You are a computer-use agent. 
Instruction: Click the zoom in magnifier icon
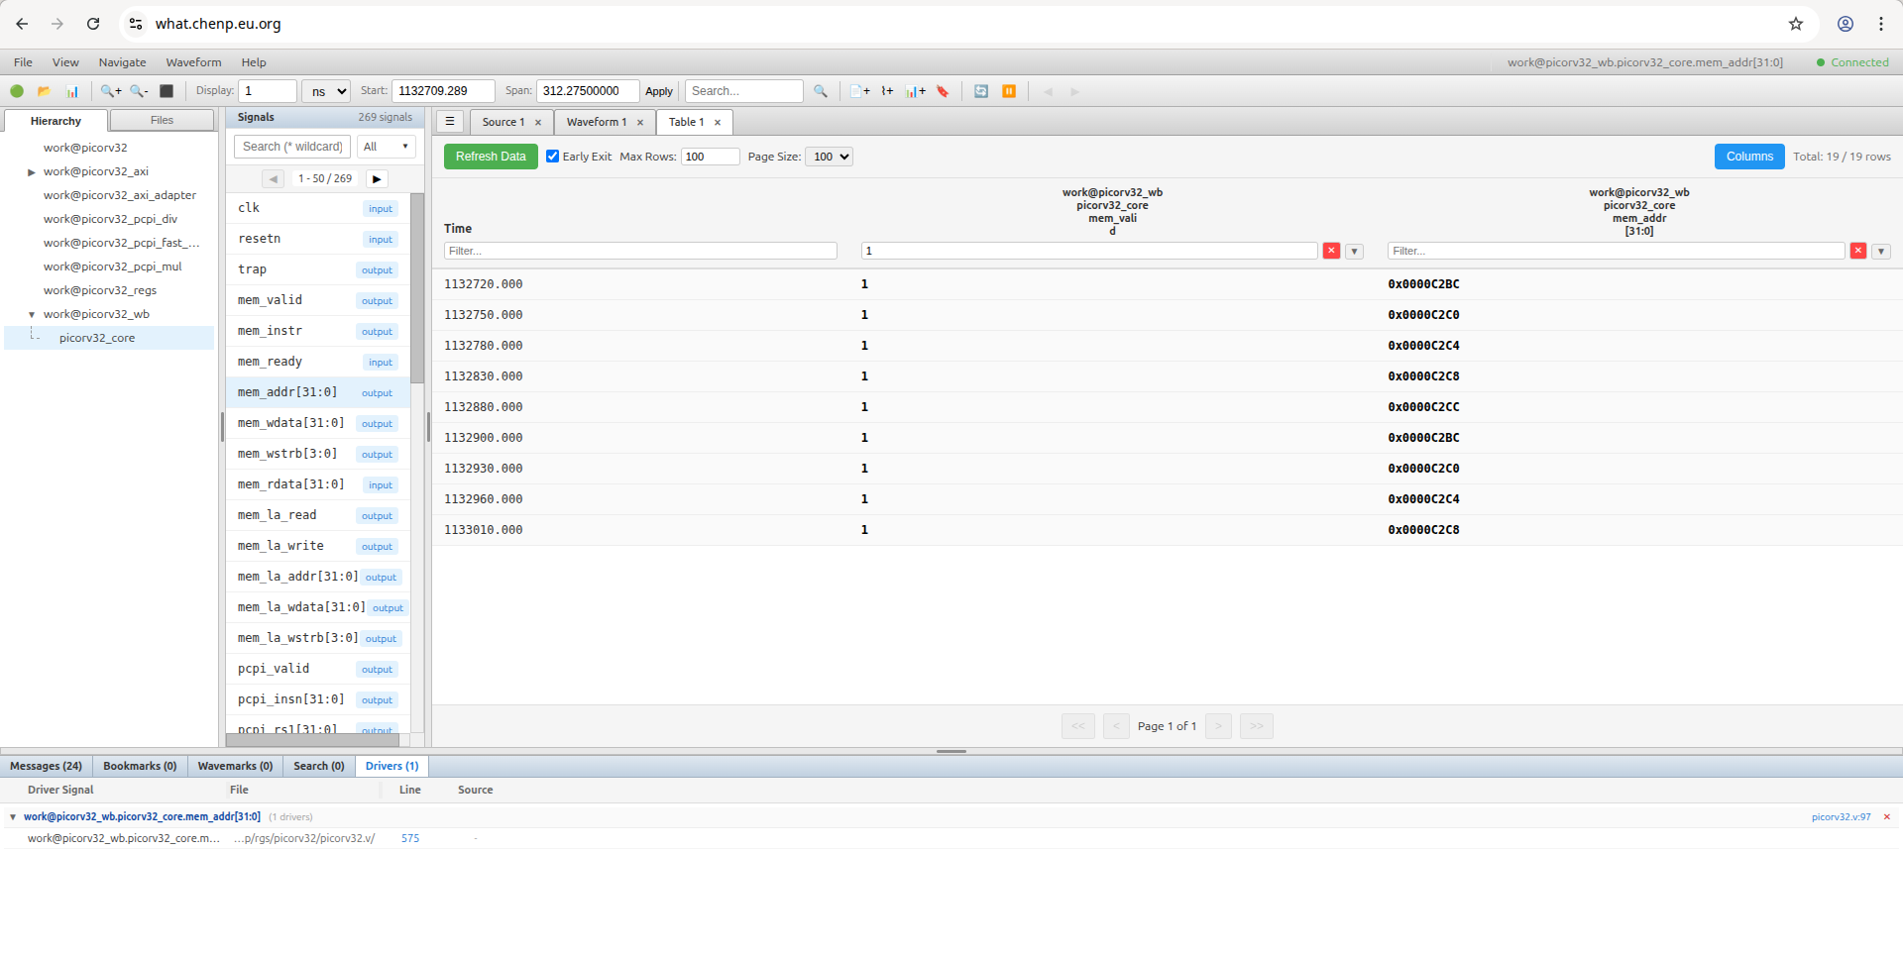pos(110,91)
